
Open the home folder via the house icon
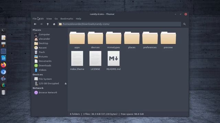[x=54, y=24]
